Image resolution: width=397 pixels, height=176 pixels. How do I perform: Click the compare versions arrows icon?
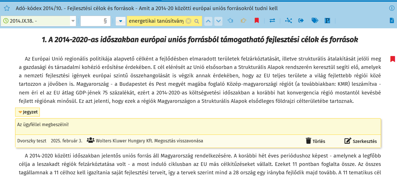[272, 21]
